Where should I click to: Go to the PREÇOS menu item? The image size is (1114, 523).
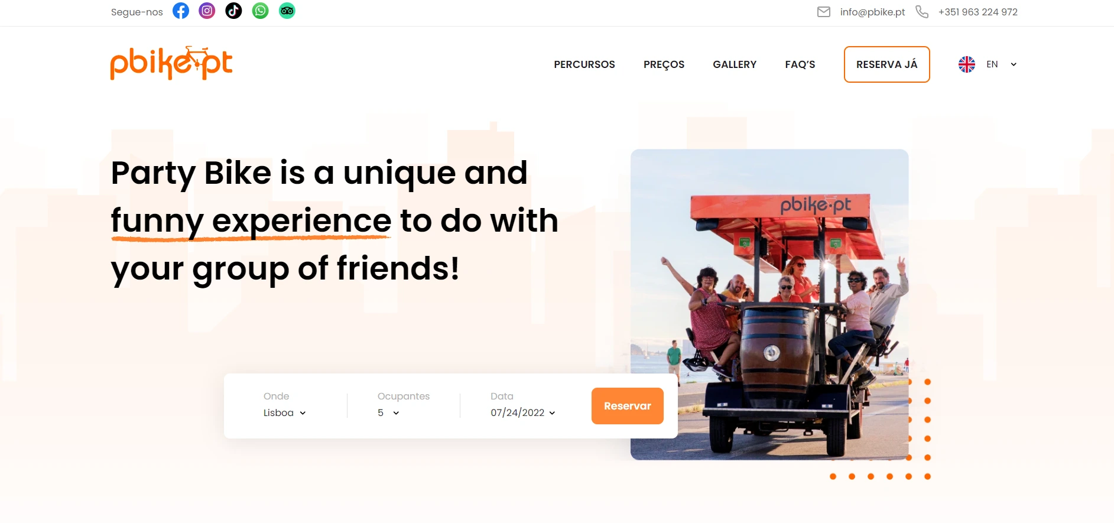coord(664,65)
